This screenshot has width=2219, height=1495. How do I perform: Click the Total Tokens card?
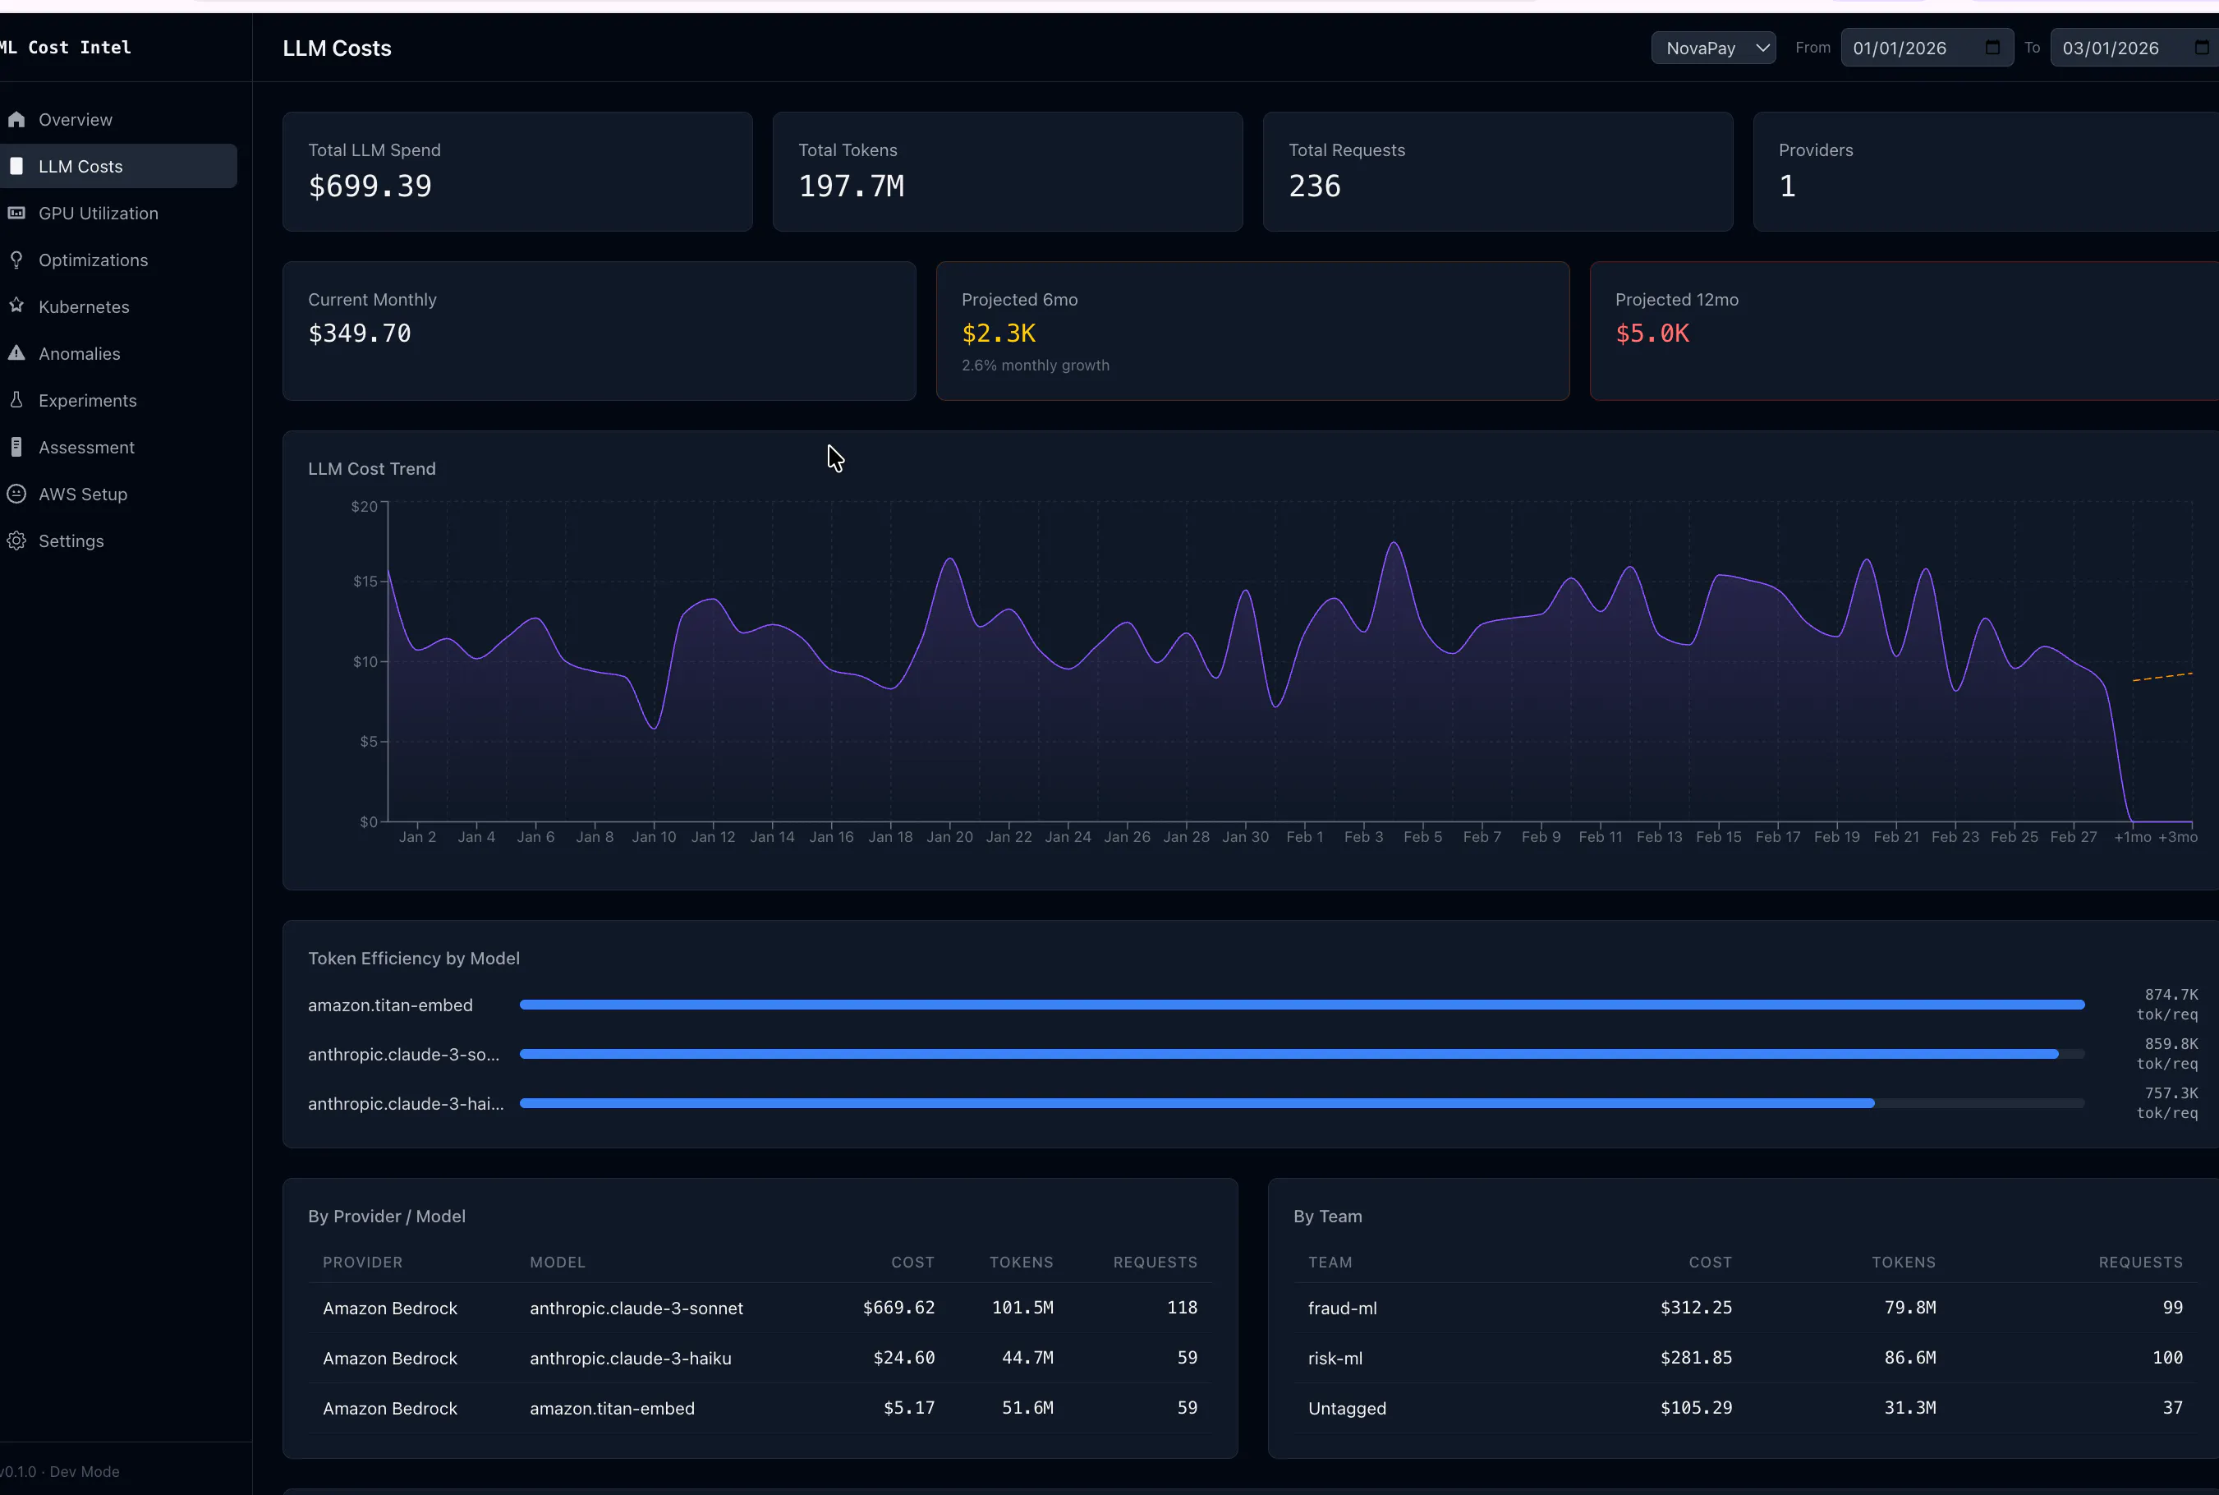coord(1008,172)
